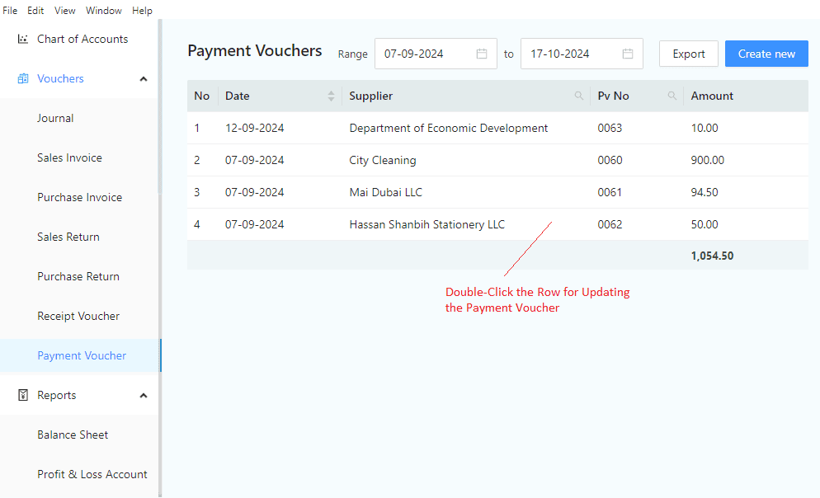Click the Chart of Accounts graph icon
820x498 pixels.
click(x=22, y=39)
